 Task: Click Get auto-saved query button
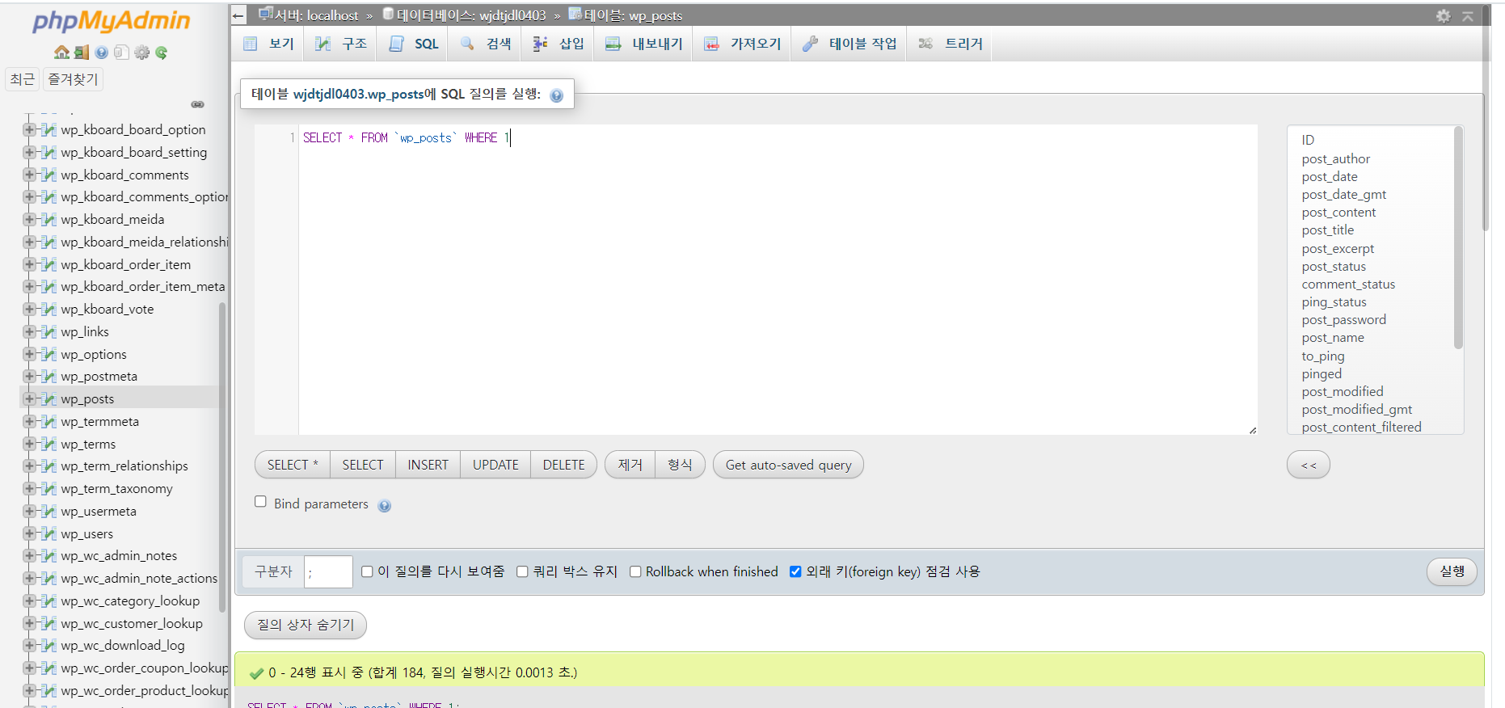point(788,465)
